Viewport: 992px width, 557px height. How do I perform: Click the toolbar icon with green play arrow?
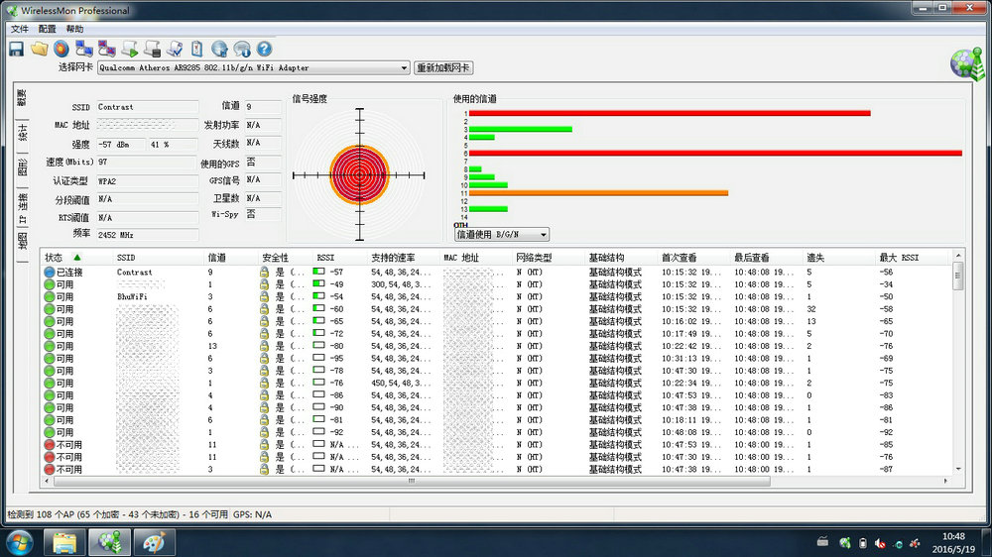click(x=130, y=48)
